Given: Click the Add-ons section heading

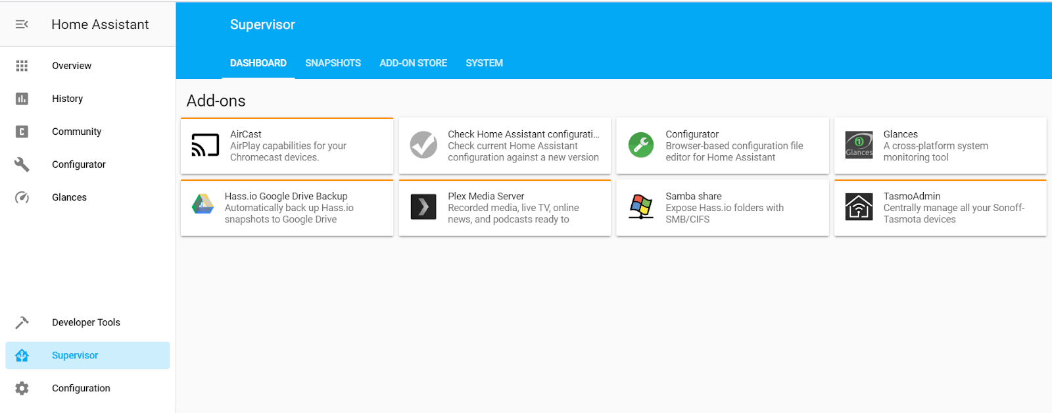Looking at the screenshot, I should point(216,101).
